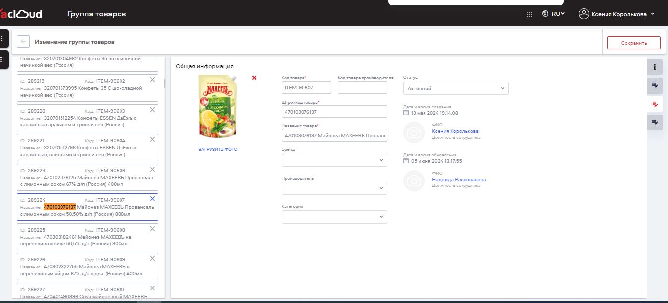This screenshot has height=303, width=668.
Task: Open the hamburger menu on left edge
Action: click(x=3, y=60)
